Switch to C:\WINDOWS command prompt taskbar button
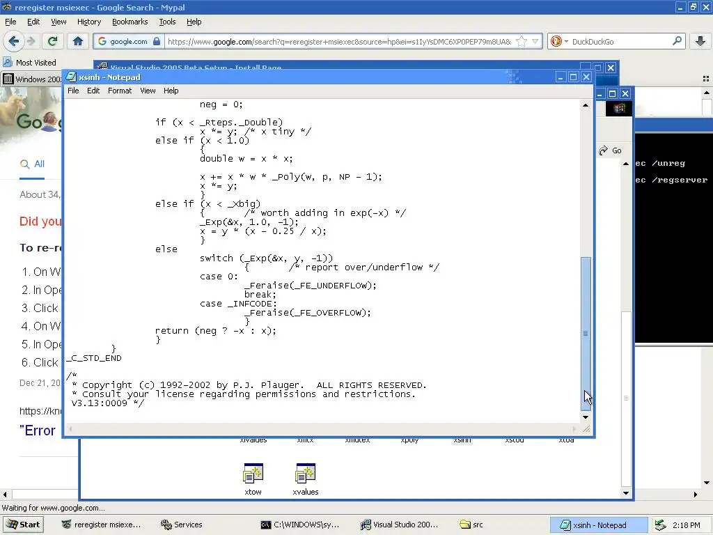The height and width of the screenshot is (535, 713). [x=300, y=525]
